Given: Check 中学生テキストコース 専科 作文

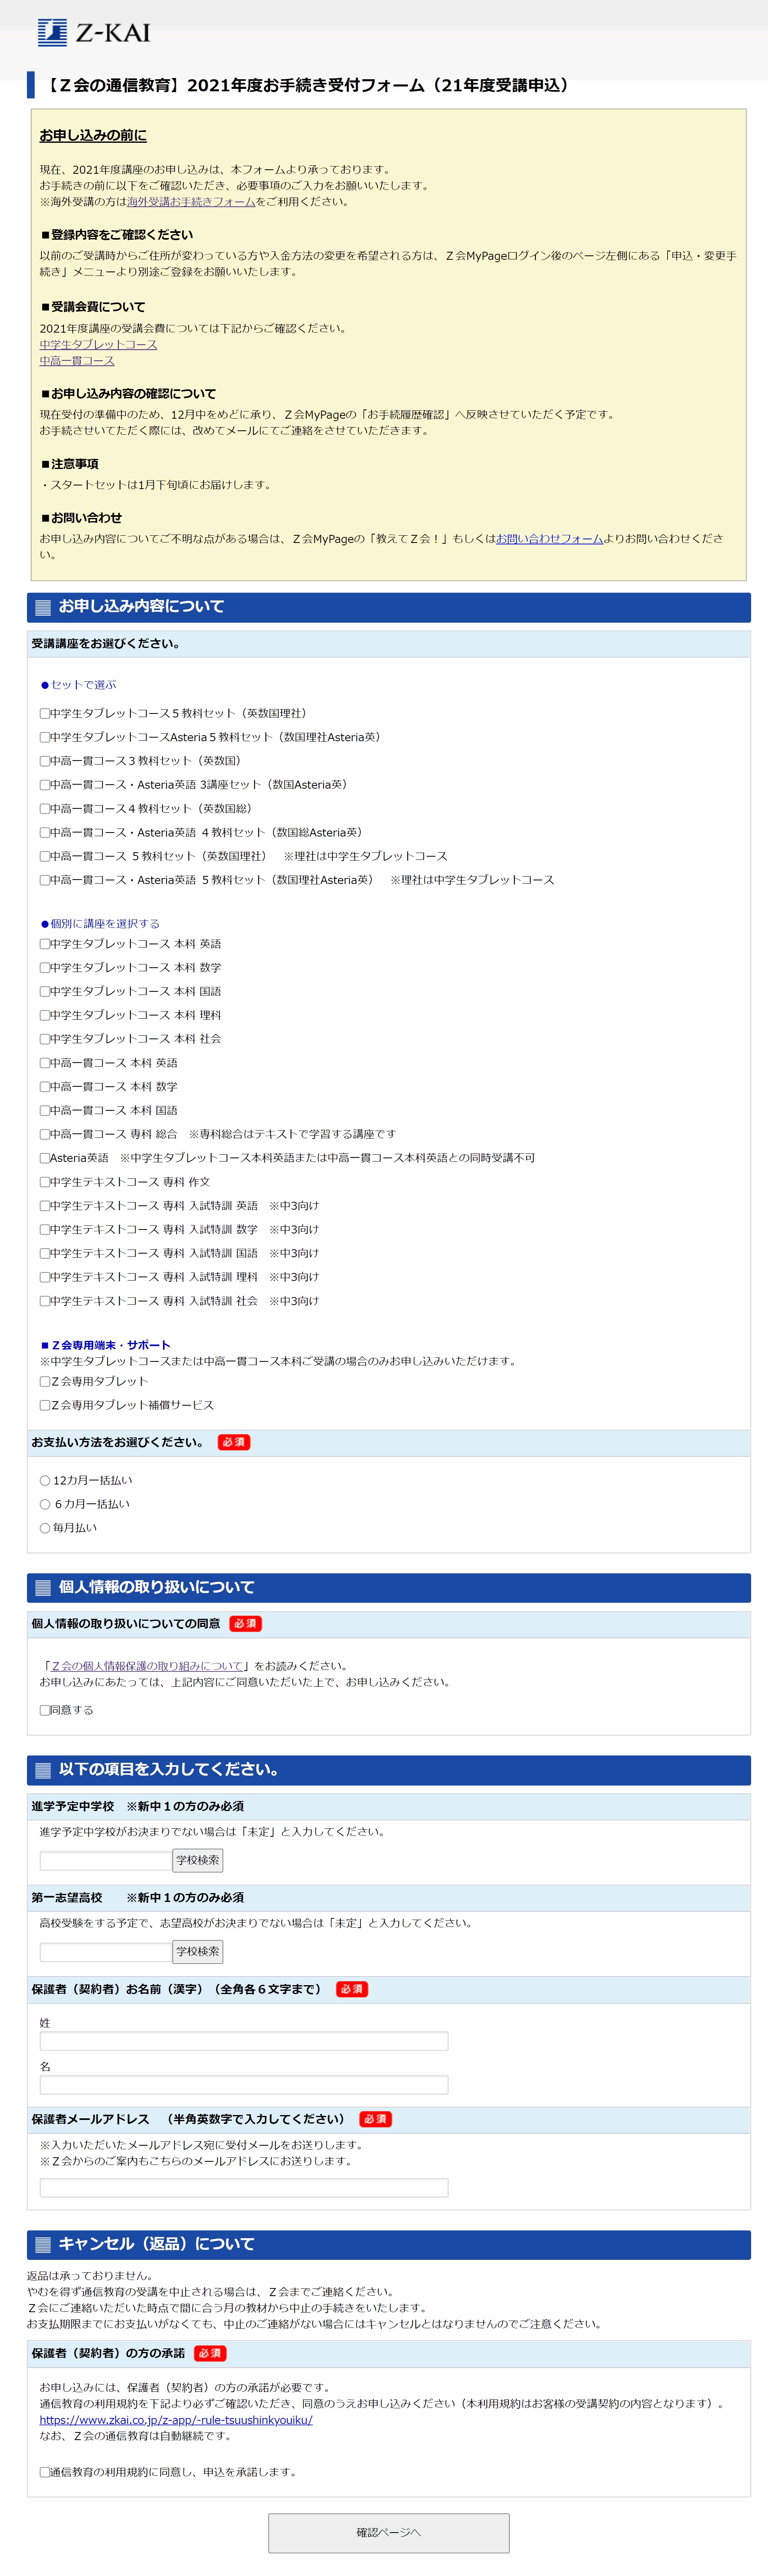Looking at the screenshot, I should point(45,1183).
